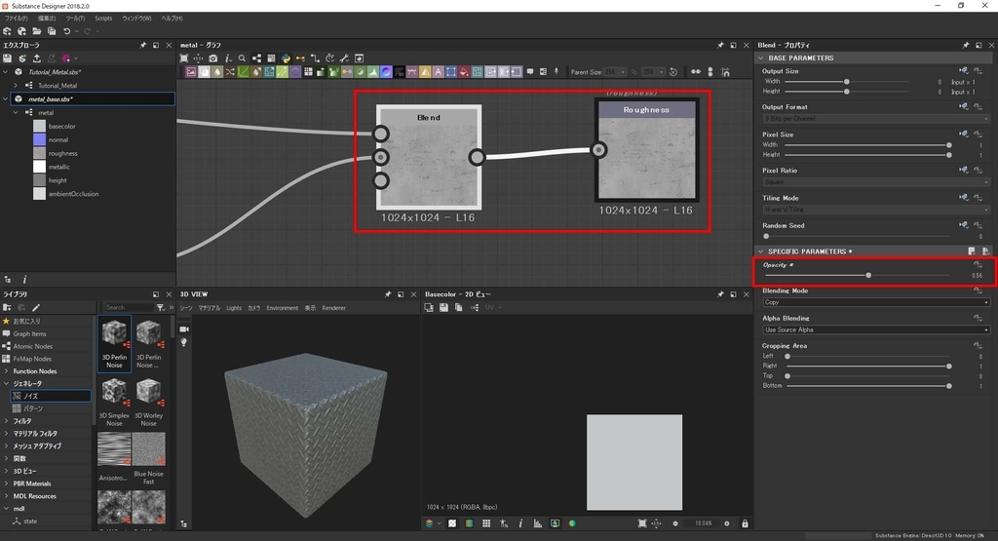
Task: Click the library Search field
Action: [x=125, y=307]
